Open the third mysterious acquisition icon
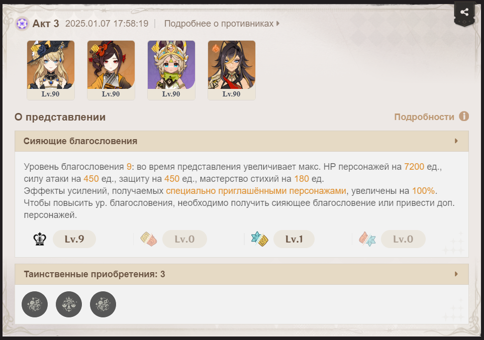 pyautogui.click(x=103, y=304)
